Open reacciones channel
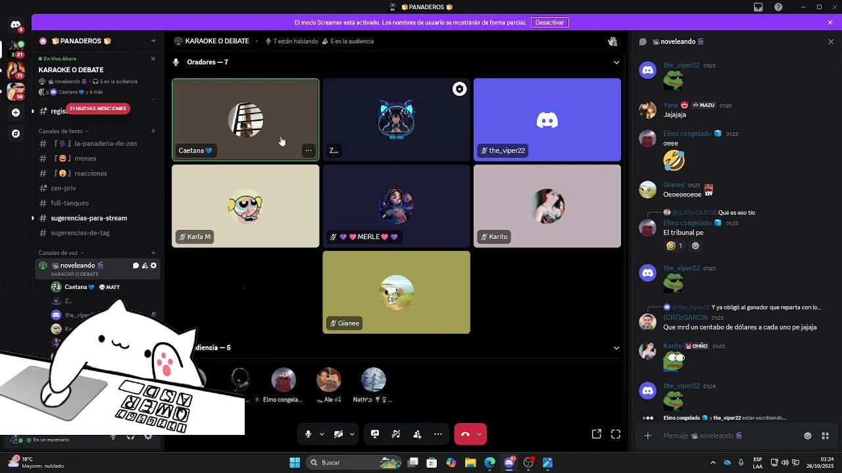Screen dimensions: 842x473 click(x=97, y=173)
